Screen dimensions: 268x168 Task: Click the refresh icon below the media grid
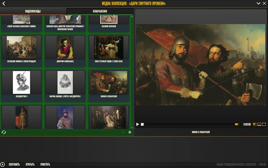pos(4,132)
